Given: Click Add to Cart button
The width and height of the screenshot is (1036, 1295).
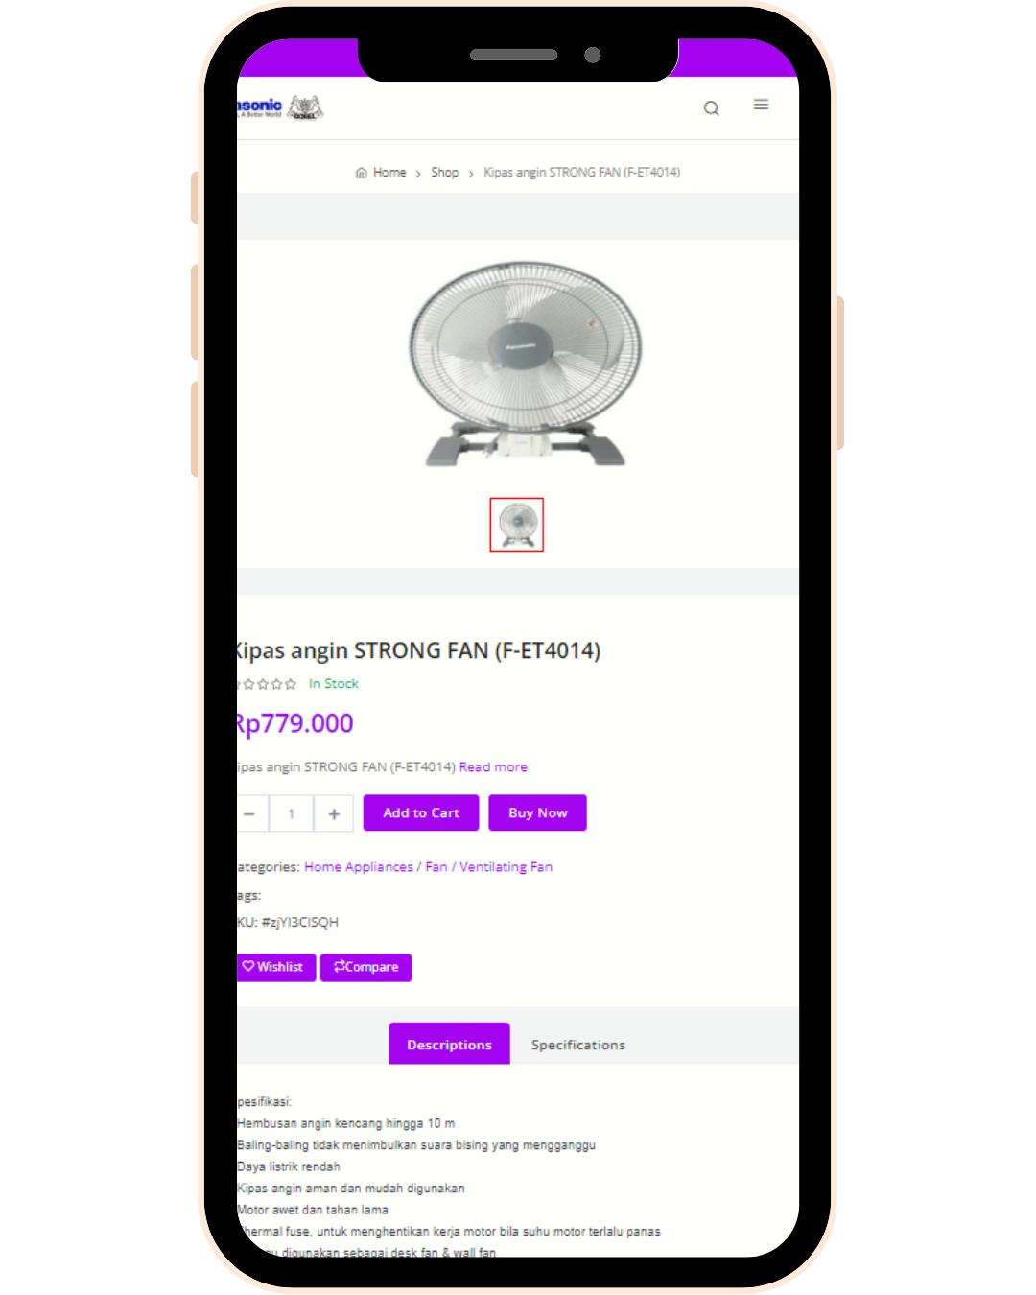Looking at the screenshot, I should (x=421, y=812).
